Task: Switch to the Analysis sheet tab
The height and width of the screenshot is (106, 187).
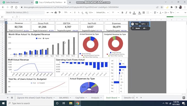Action: tap(95, 98)
